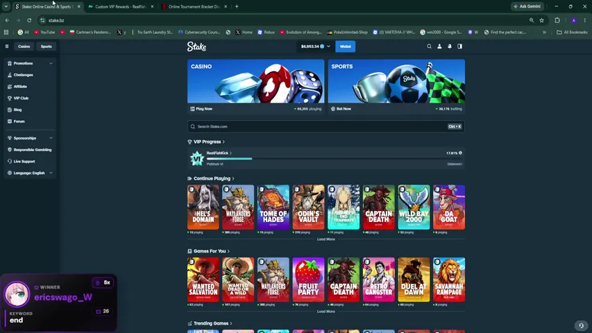This screenshot has height=333, width=592.
Task: Expand the bookmarks overflow chevron
Action: click(x=544, y=33)
